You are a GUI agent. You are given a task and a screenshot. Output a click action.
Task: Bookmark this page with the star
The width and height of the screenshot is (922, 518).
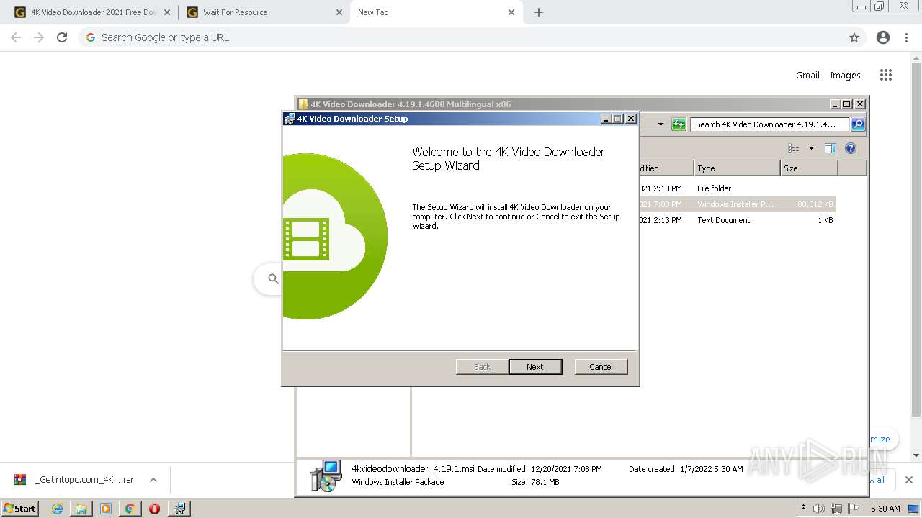(x=854, y=37)
